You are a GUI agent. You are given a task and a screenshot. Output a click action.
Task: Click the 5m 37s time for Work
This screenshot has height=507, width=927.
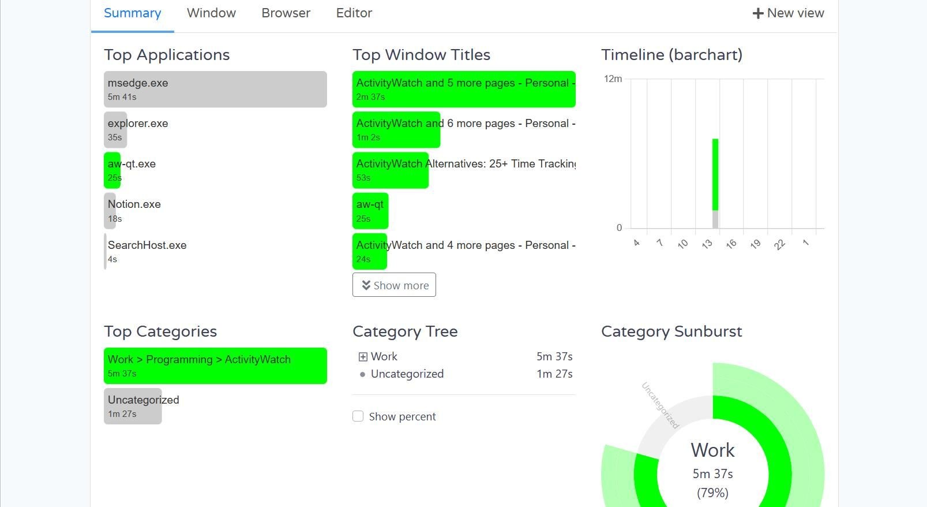click(x=554, y=357)
